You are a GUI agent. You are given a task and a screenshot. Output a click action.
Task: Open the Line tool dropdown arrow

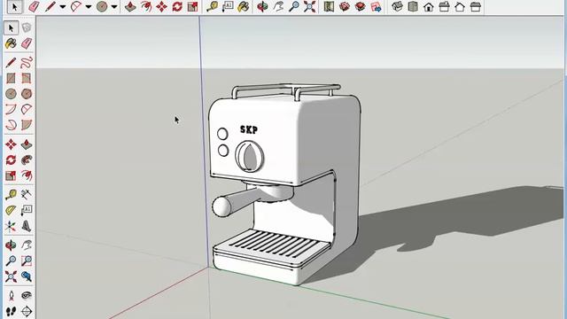point(63,6)
